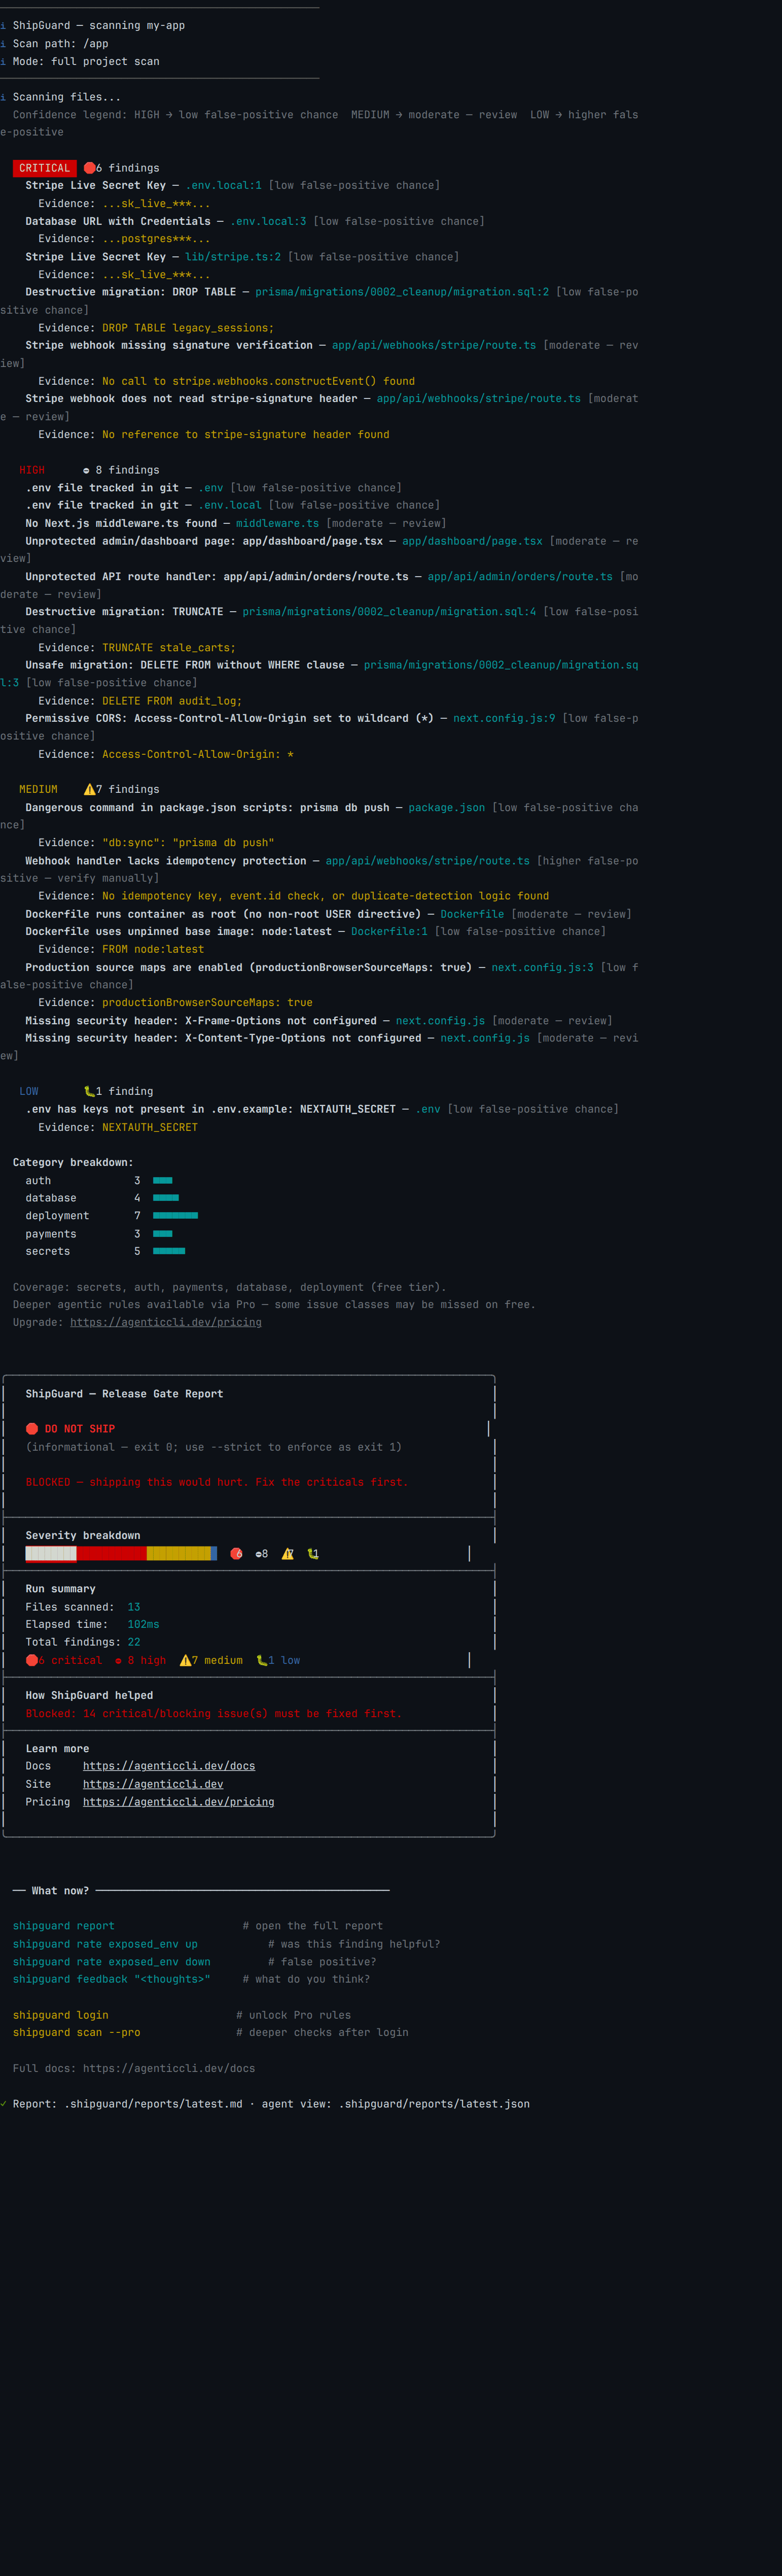Click the .env.local:3 file reference
782x2576 pixels.
pyautogui.click(x=269, y=221)
